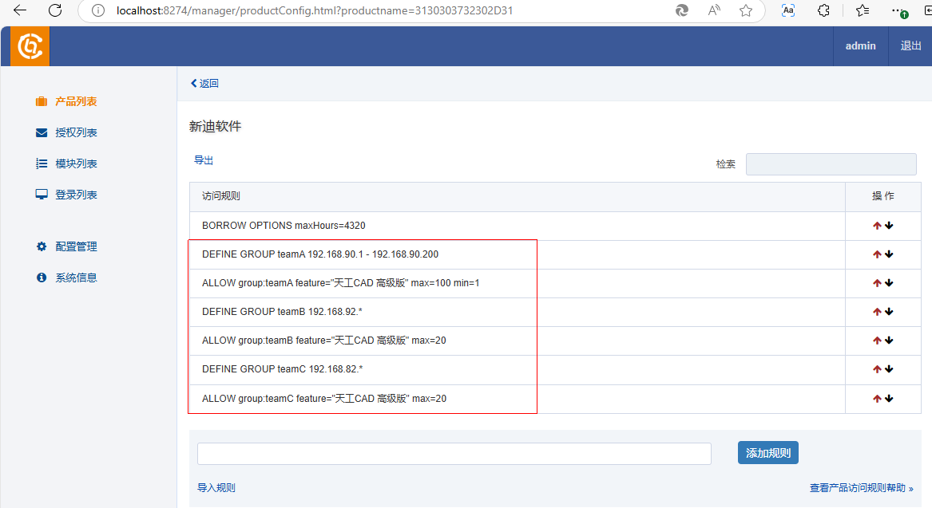Select the BORROW OPTIONS maxHours=4320 rule text
The image size is (932, 508).
284,226
